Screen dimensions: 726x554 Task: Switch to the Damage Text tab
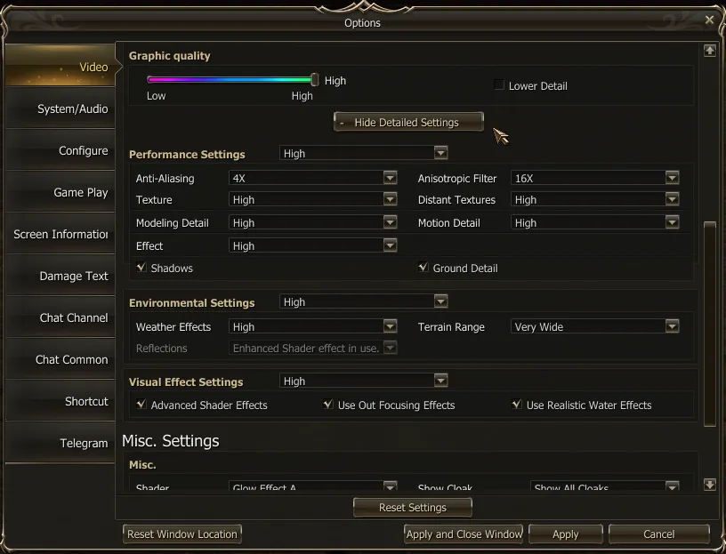pyautogui.click(x=60, y=276)
